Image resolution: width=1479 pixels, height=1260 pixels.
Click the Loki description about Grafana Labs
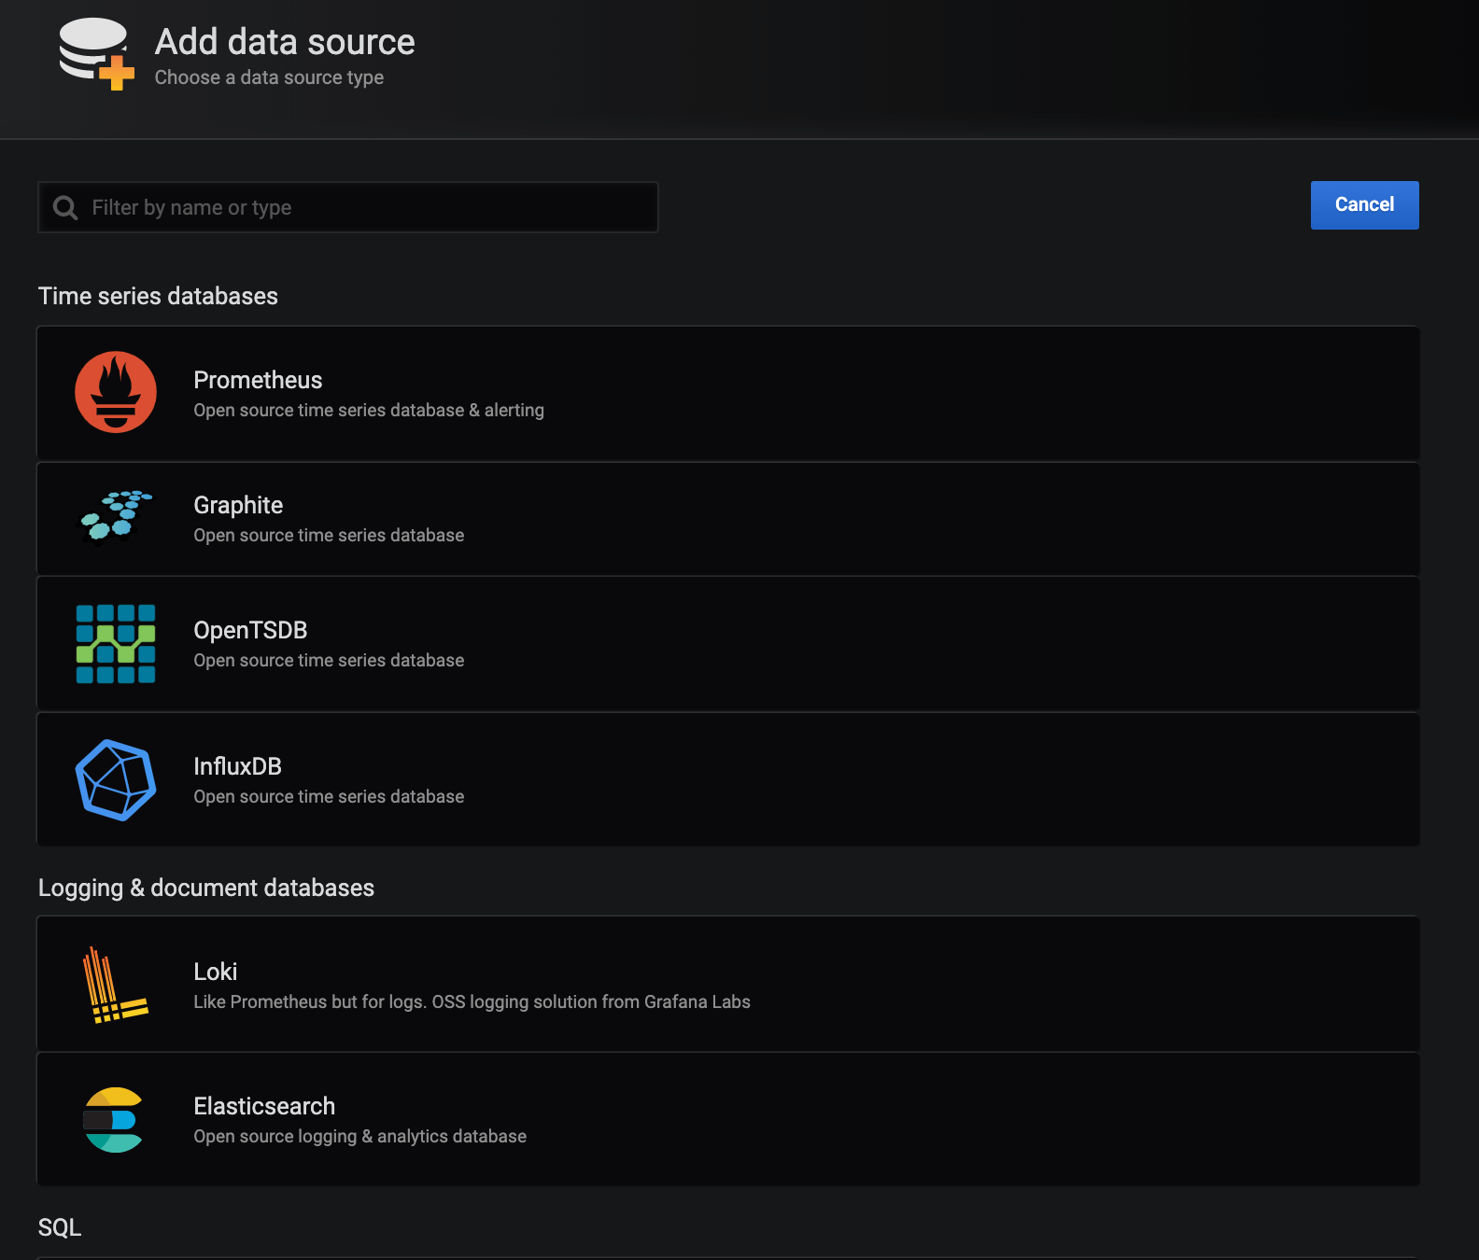(x=472, y=1001)
